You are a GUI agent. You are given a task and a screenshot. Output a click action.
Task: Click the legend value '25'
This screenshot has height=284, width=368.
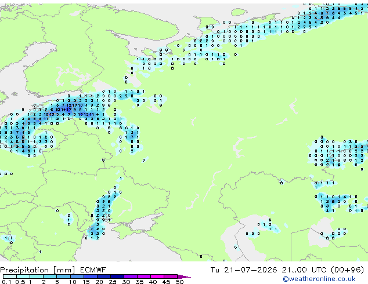pos(113,282)
